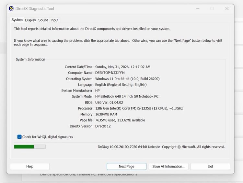
Task: Click the Help button
Action: pos(30,167)
